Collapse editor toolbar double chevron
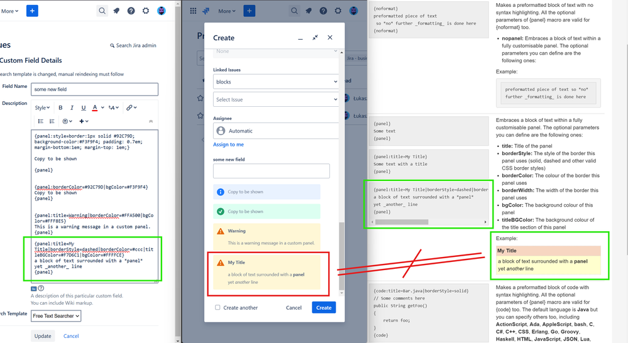Image resolution: width=628 pixels, height=343 pixels. [151, 121]
